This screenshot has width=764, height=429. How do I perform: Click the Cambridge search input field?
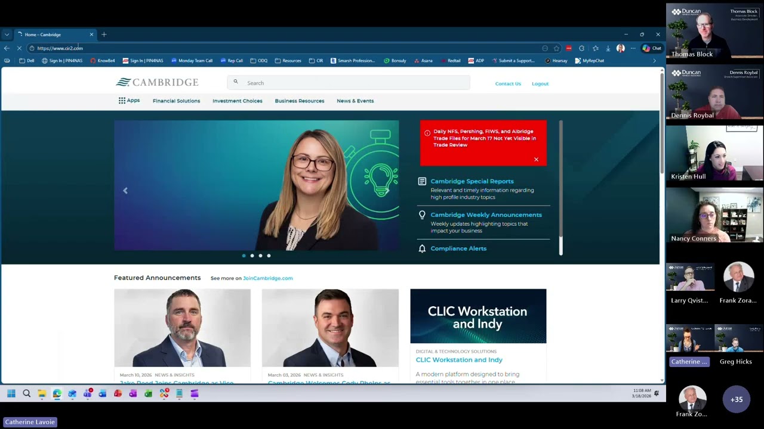(x=349, y=83)
